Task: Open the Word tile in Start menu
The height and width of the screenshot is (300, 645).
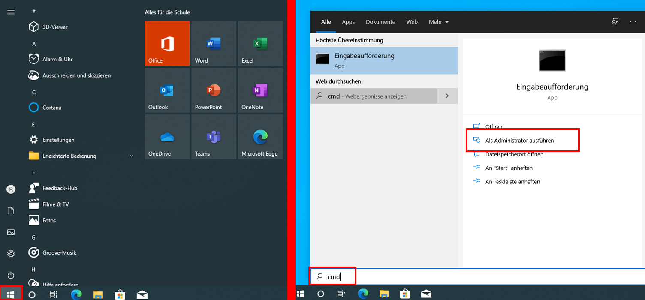Action: point(214,44)
